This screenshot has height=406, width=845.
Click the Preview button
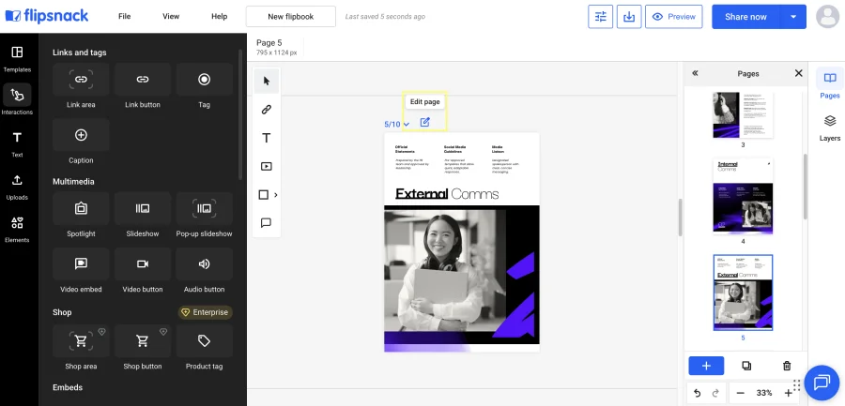(x=673, y=17)
